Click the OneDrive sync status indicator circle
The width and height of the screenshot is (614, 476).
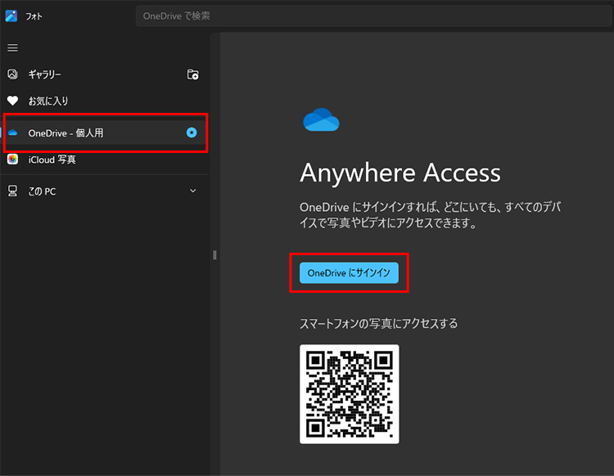click(x=192, y=132)
